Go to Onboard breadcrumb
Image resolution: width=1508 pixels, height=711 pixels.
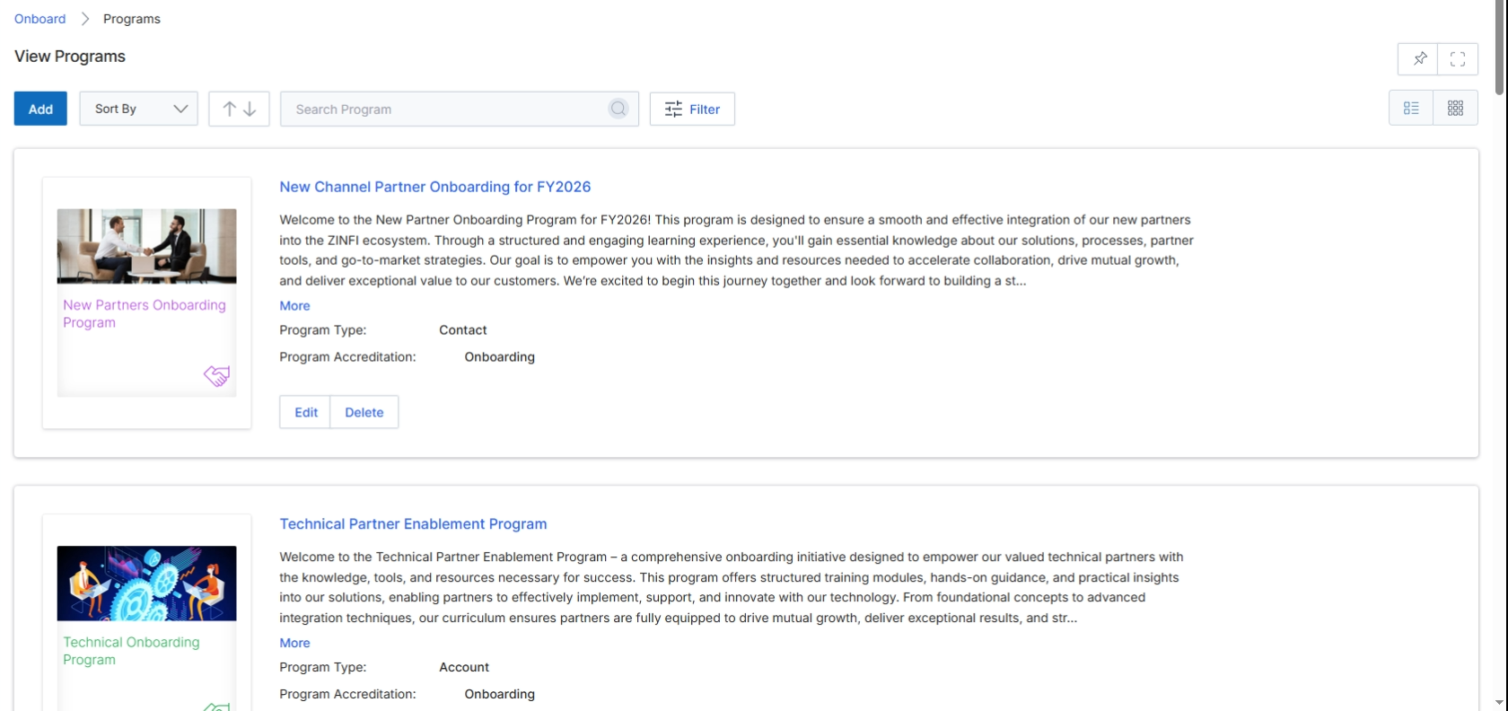[x=39, y=19]
